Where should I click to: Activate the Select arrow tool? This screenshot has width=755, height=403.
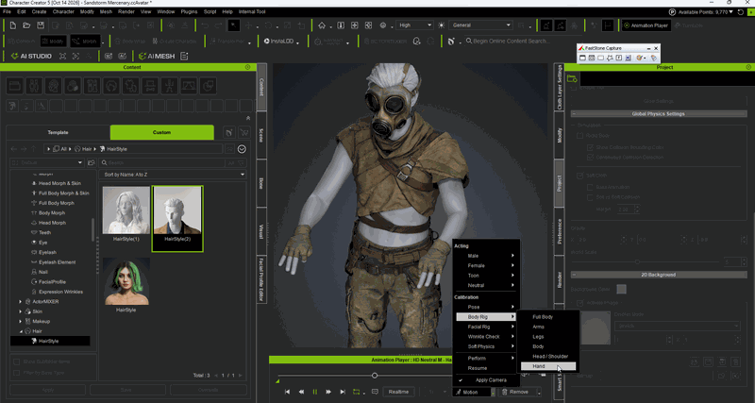(x=233, y=25)
